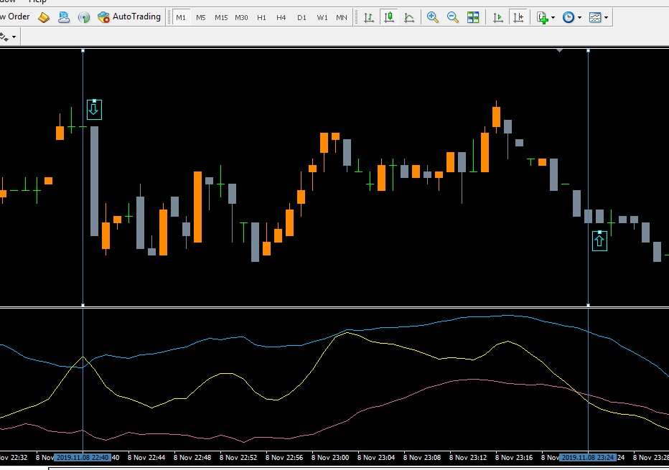Image resolution: width=669 pixels, height=470 pixels.
Task: Open the periodicity clock dropdown arrow
Action: [x=579, y=17]
